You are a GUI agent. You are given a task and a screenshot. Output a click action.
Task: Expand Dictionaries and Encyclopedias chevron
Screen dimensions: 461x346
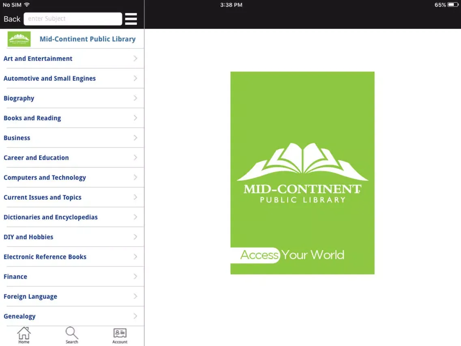point(135,217)
